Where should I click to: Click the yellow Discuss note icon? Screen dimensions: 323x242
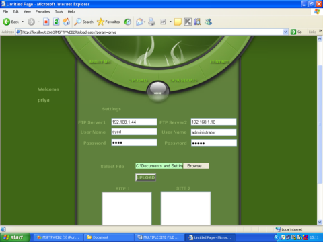pyautogui.click(x=178, y=22)
